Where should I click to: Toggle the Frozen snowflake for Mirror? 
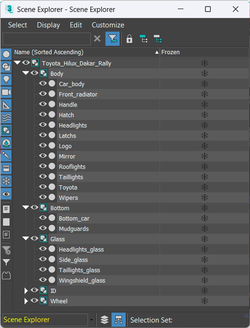(x=204, y=156)
